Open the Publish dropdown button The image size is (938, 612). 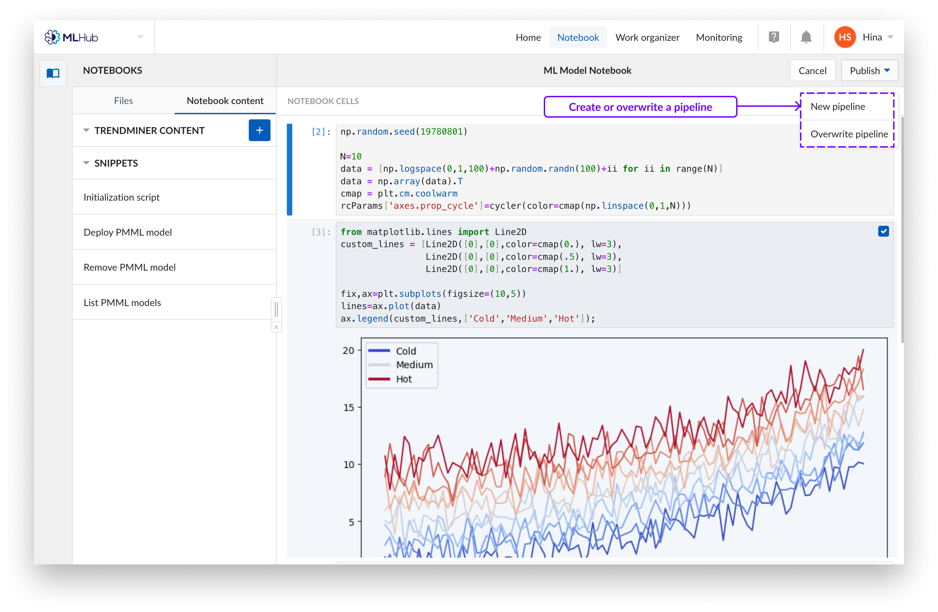869,71
